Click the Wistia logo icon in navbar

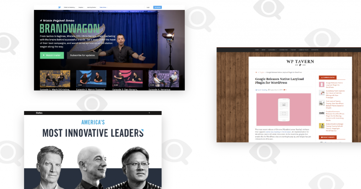point(59,7)
